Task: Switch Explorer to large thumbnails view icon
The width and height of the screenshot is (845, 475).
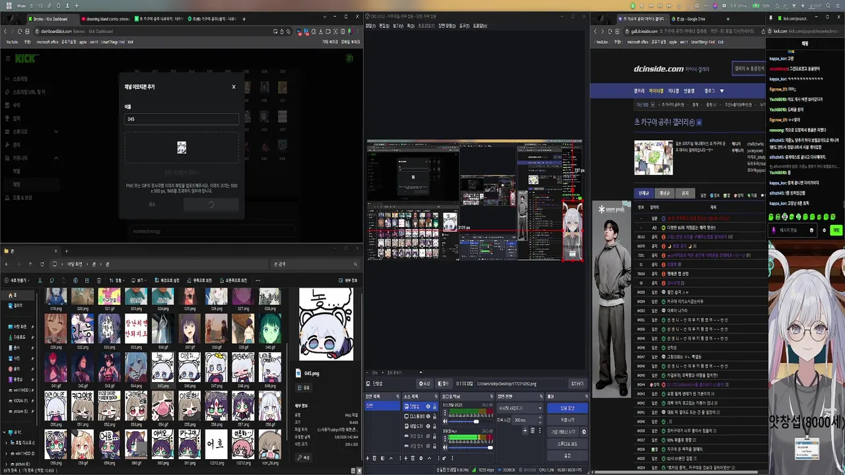Action: pyautogui.click(x=359, y=470)
